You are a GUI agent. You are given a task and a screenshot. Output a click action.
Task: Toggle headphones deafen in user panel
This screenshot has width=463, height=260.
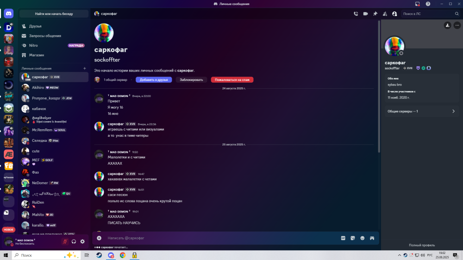(x=74, y=242)
